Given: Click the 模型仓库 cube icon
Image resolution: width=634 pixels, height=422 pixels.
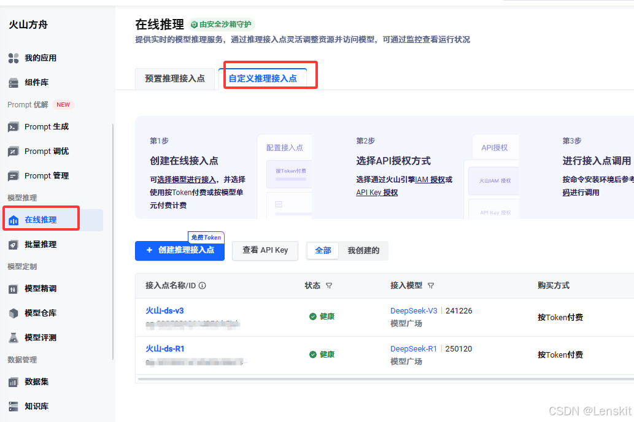Looking at the screenshot, I should click(14, 313).
